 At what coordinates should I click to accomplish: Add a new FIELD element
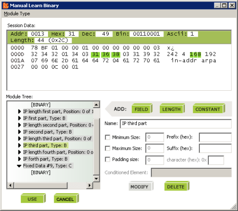pyautogui.click(x=142, y=109)
